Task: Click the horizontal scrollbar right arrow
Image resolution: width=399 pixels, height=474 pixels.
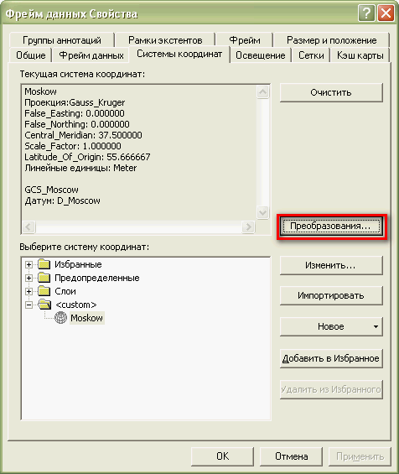Action: [x=248, y=227]
